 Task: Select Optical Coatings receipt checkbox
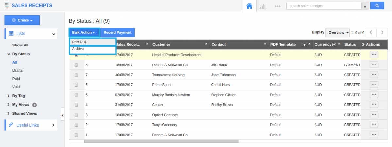(x=76, y=115)
